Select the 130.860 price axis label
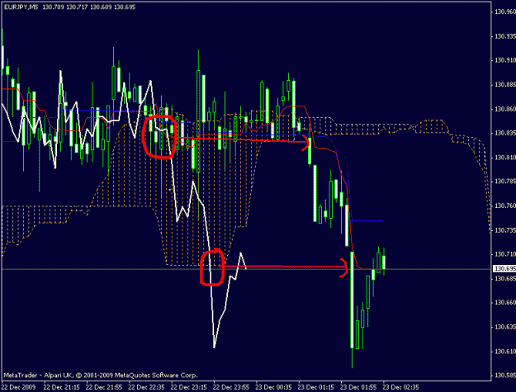The image size is (516, 392). click(x=505, y=109)
